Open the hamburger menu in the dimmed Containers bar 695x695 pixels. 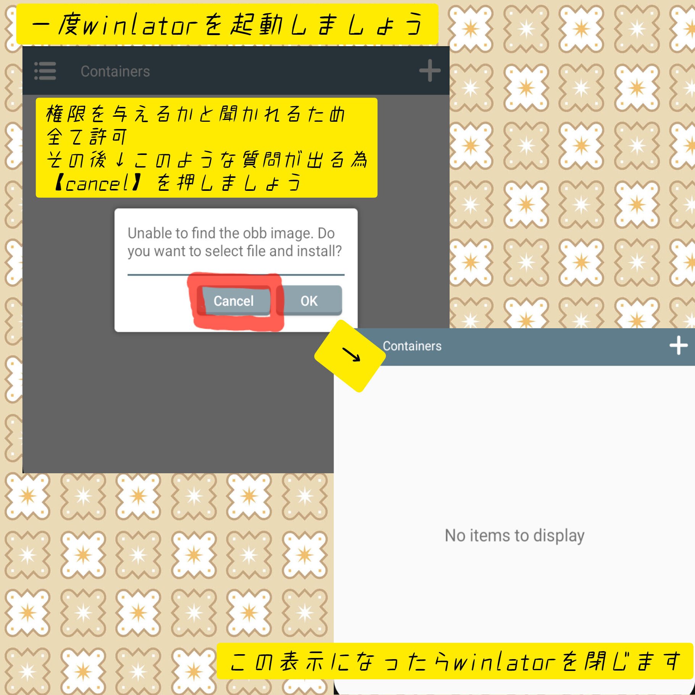coord(45,71)
